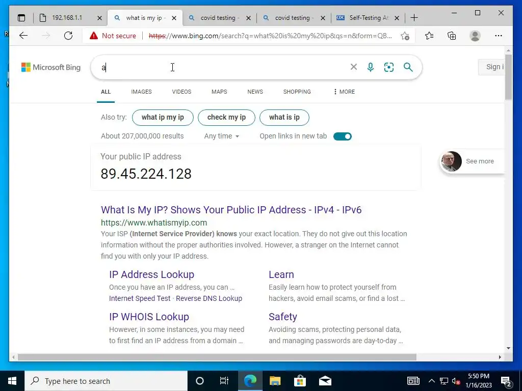Launch Bing visual search camera icon
The width and height of the screenshot is (522, 391).
point(389,67)
